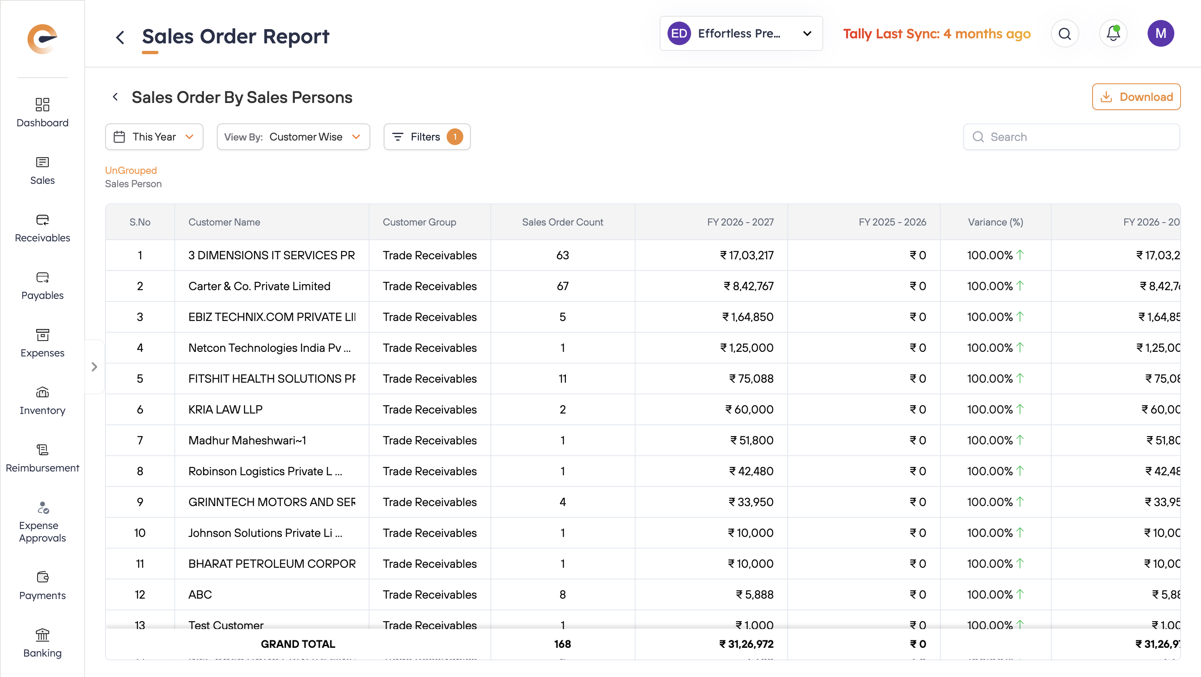1201x677 pixels.
Task: Go to Receivables in sidebar
Action: pos(43,220)
